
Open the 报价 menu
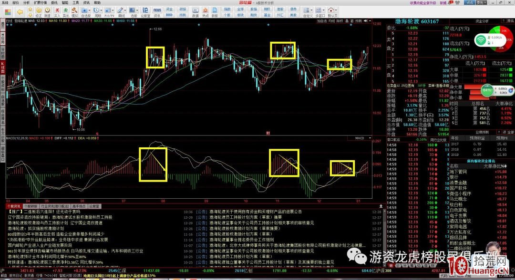coord(15,3)
